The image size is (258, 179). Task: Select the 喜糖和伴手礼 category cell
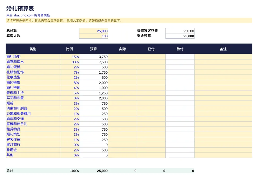click(x=33, y=124)
